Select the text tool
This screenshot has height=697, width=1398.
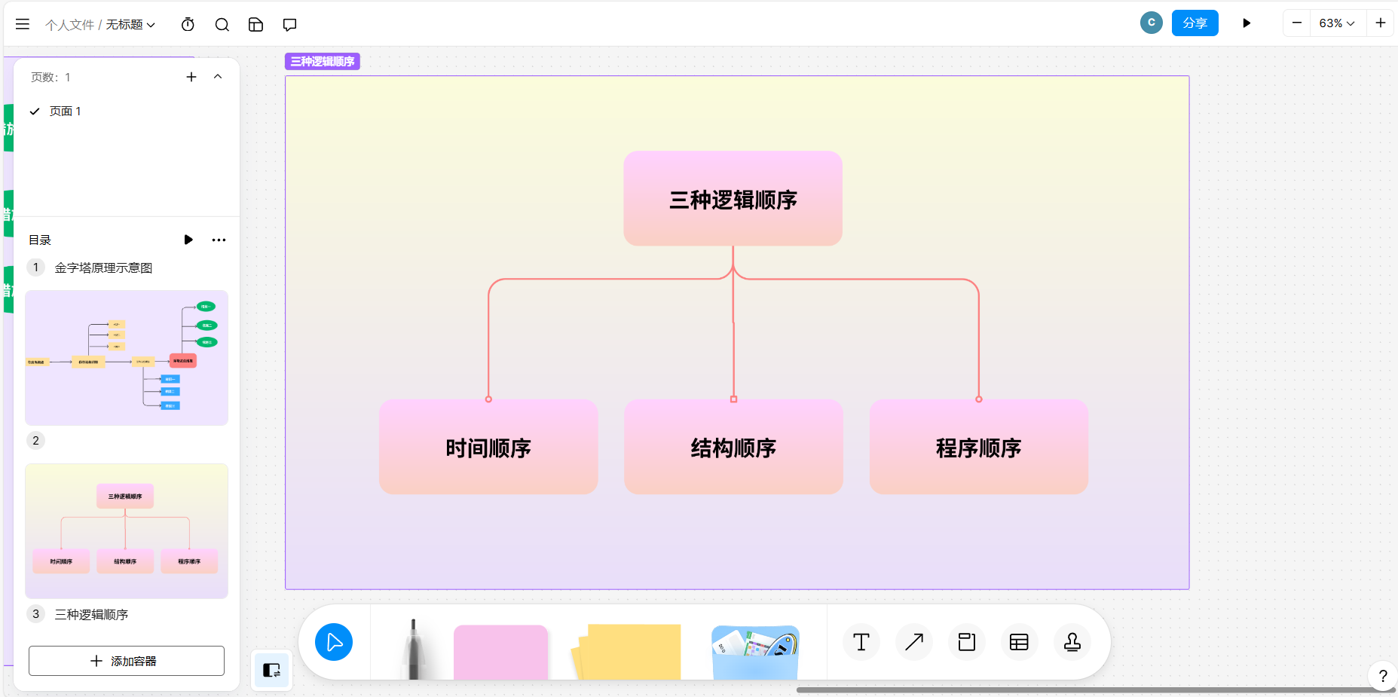point(861,642)
